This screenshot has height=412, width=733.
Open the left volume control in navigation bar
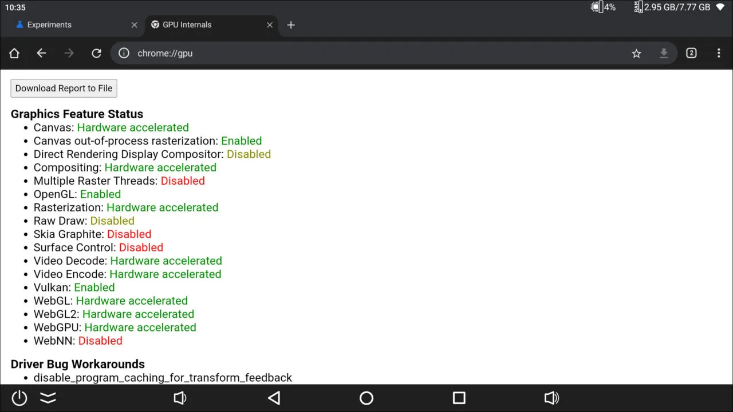click(180, 398)
